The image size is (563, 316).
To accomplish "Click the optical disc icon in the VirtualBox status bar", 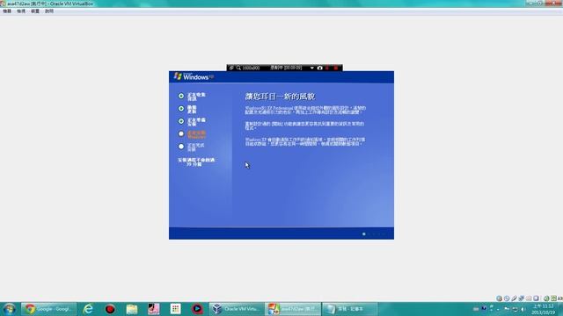I will click(x=507, y=298).
